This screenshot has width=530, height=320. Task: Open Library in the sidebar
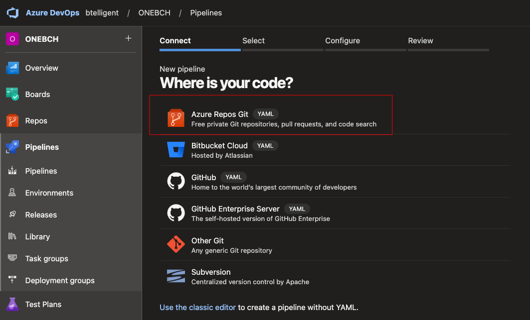(x=37, y=237)
